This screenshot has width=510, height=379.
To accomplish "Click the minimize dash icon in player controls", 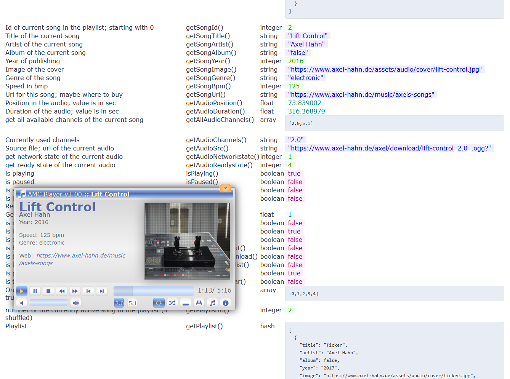I will 185,303.
